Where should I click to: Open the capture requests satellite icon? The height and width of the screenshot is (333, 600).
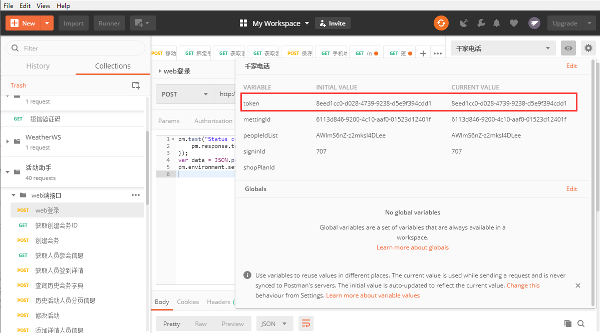coord(463,23)
